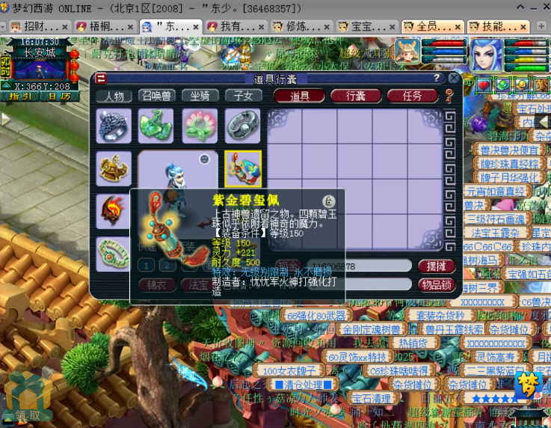
Task: Select the silver ring equipment slot
Action: (x=114, y=126)
